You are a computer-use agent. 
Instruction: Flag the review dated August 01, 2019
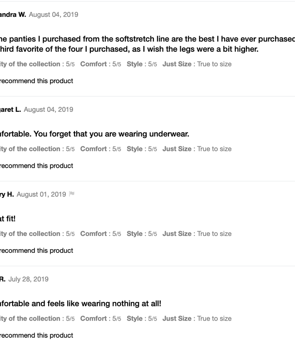click(x=72, y=194)
